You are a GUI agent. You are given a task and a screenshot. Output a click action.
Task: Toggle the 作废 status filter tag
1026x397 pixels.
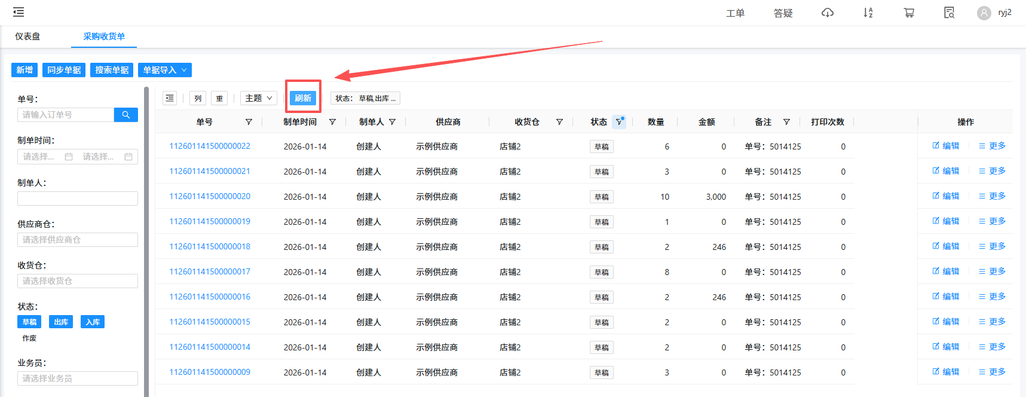(29, 338)
